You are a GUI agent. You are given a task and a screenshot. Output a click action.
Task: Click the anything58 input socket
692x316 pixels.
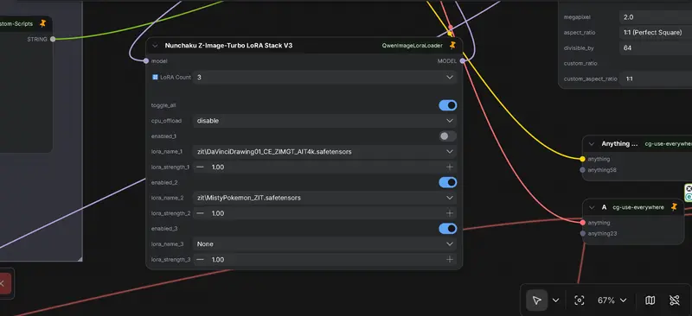(582, 170)
